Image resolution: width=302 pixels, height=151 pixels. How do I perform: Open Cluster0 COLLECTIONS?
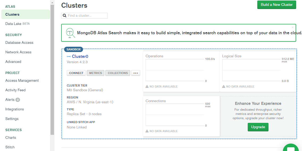click(118, 73)
